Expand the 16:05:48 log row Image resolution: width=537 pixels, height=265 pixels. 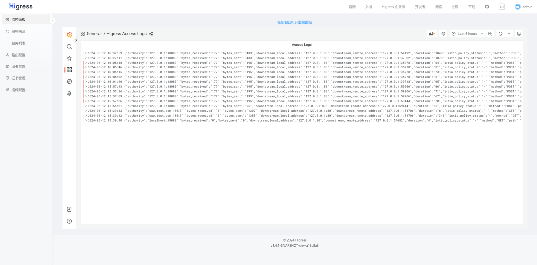coord(86,63)
